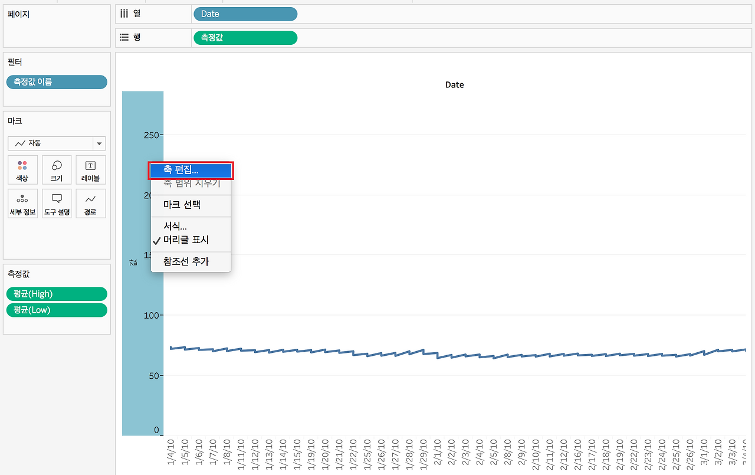This screenshot has width=755, height=475.
Task: Open the 크기 size mark button
Action: click(57, 170)
